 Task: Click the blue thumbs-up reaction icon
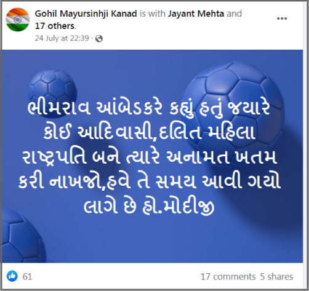pyautogui.click(x=12, y=276)
